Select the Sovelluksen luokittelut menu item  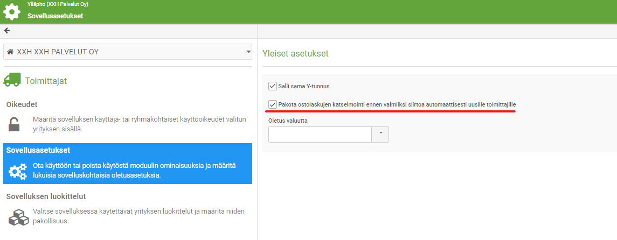tap(46, 196)
